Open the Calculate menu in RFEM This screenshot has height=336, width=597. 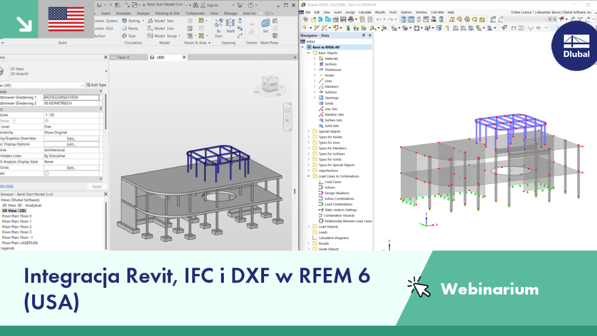[x=365, y=12]
